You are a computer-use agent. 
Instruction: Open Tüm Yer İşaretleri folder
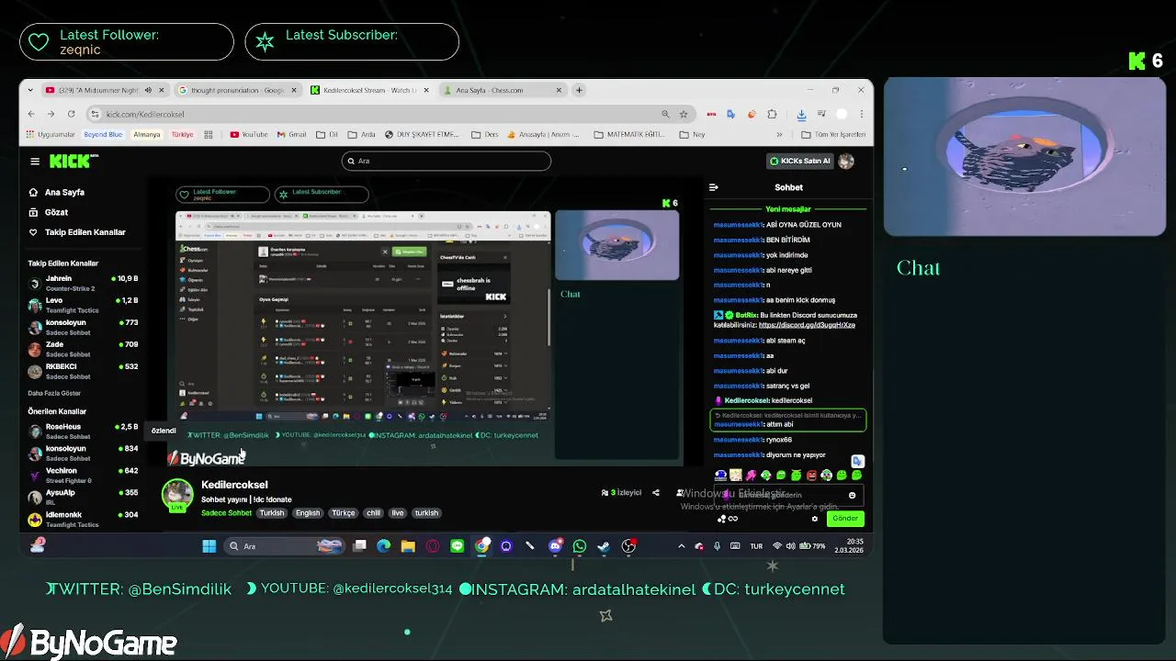(x=834, y=135)
